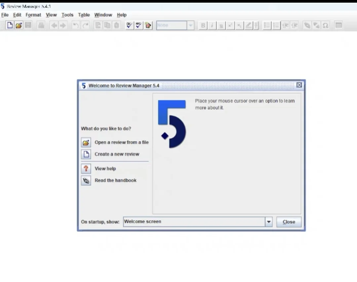Image resolution: width=357 pixels, height=282 pixels.
Task: Toggle Subscript formatting in toolbar
Action: [239, 25]
